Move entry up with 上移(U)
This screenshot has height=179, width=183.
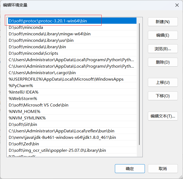(163, 82)
